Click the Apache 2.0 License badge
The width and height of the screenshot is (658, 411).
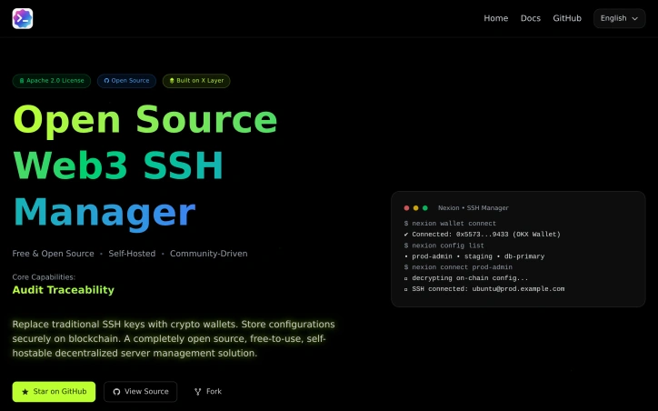tap(52, 81)
